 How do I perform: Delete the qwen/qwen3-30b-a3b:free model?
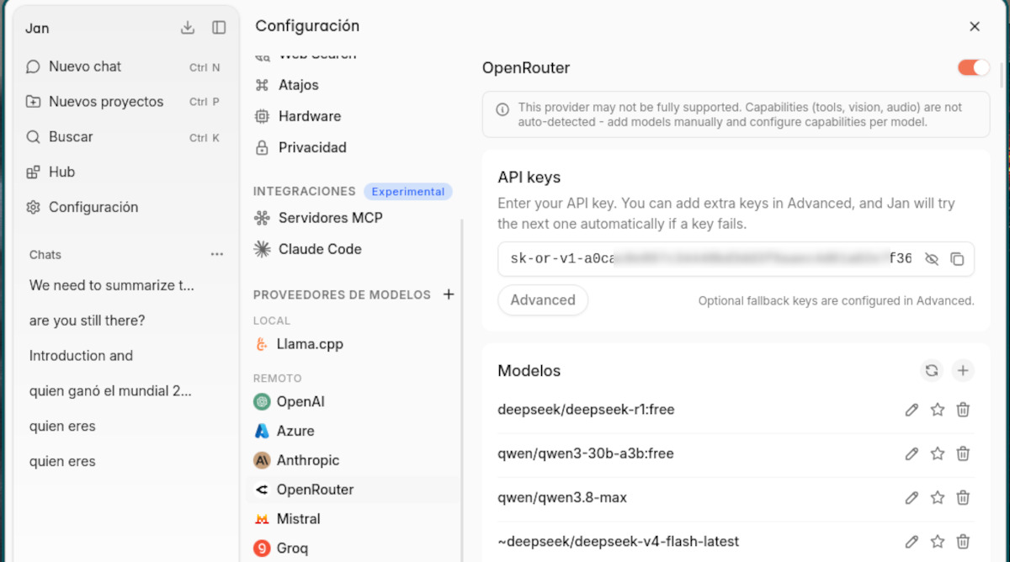[964, 453]
